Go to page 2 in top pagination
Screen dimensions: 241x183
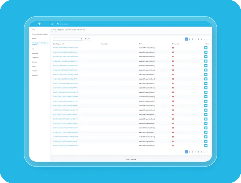[x=189, y=39]
